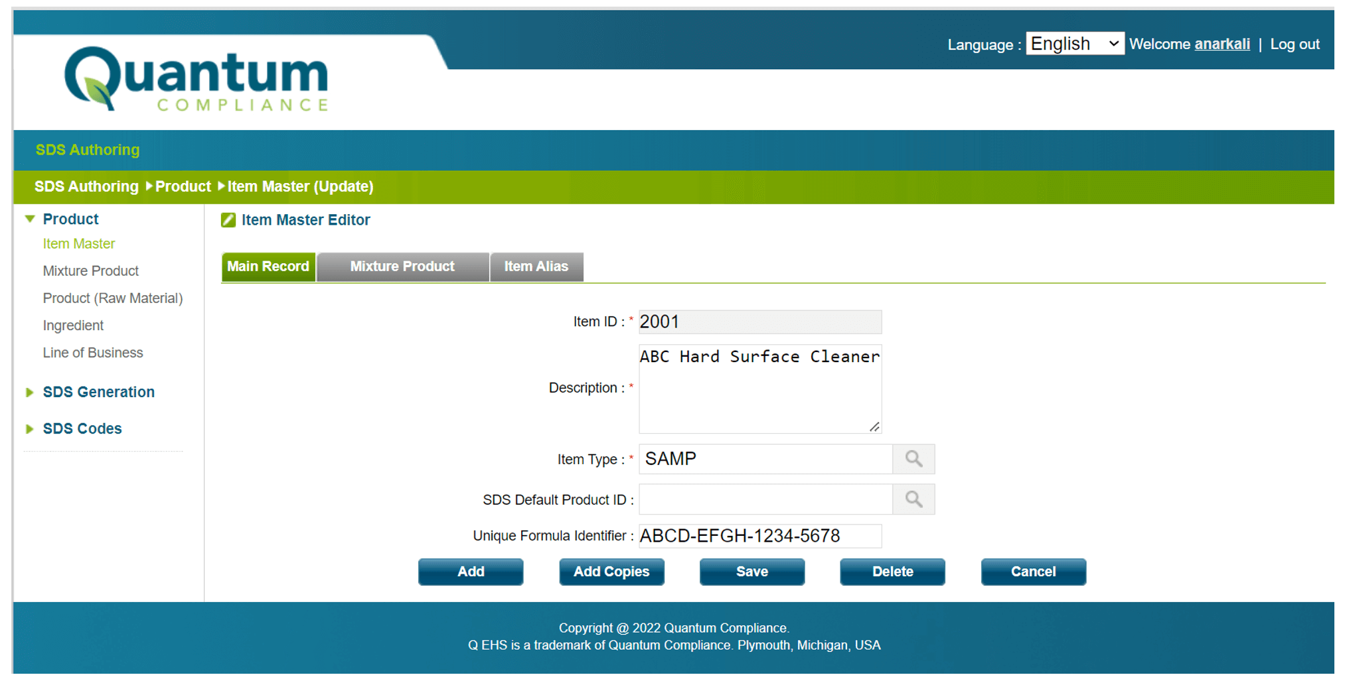Click the SDS Default Product ID search icon
This screenshot has width=1345, height=683.
(x=913, y=499)
